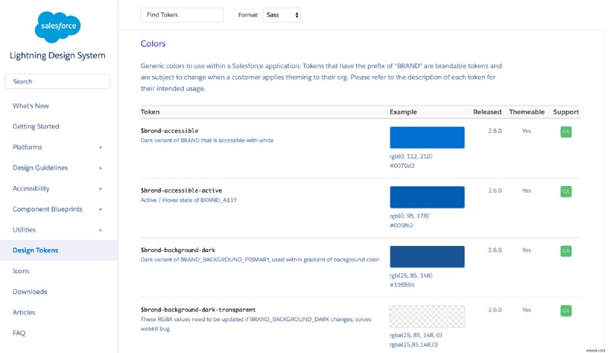Open the Articles link in sidebar
Screen dimensions: 608x353
point(24,312)
